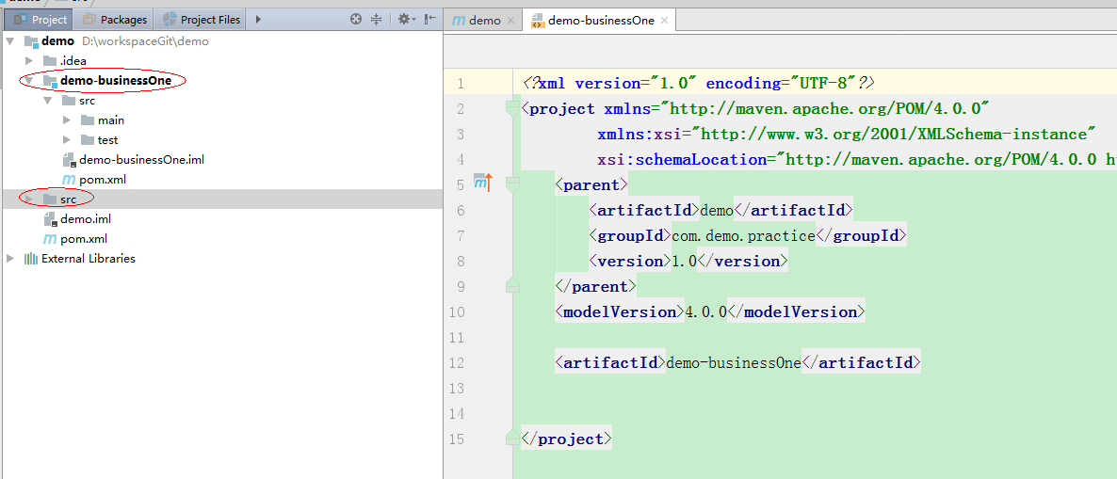Click the fold end marker at line 15
This screenshot has width=1117, height=479.
point(512,439)
